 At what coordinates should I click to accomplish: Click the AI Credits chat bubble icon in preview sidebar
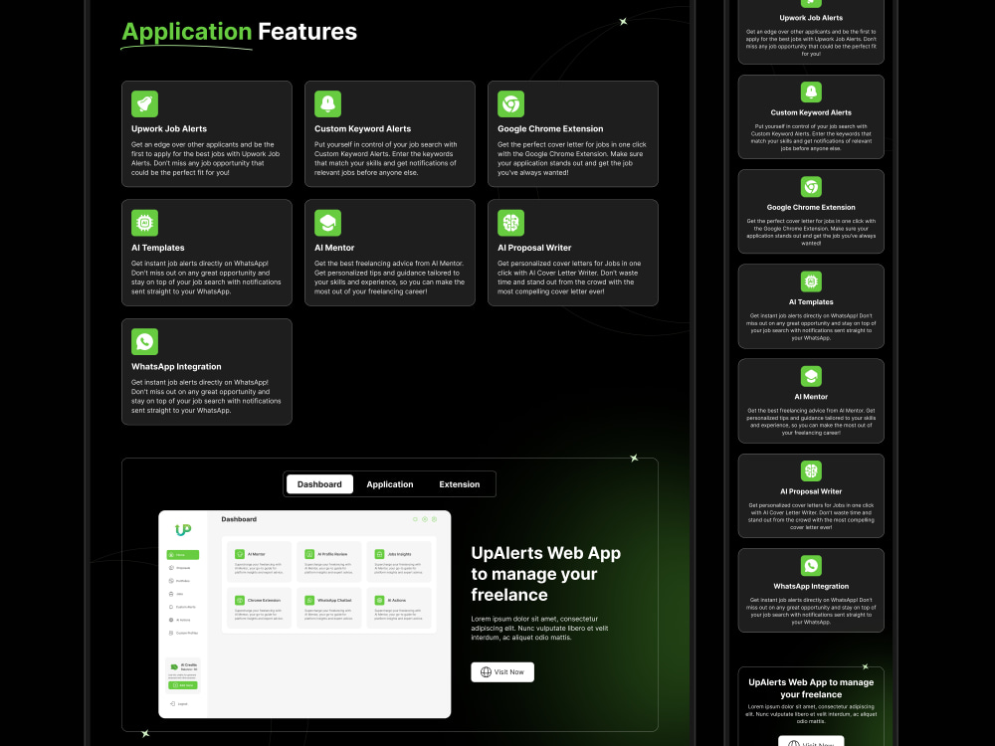coord(174,666)
